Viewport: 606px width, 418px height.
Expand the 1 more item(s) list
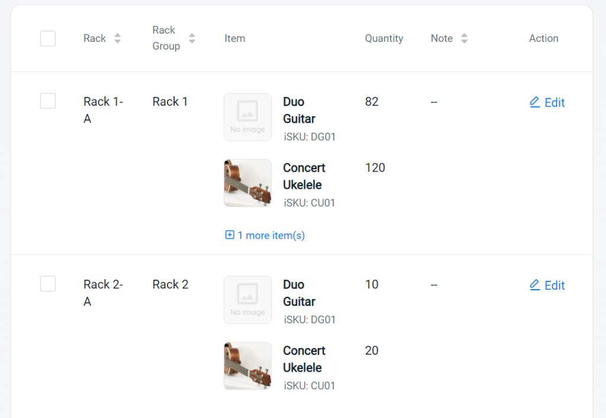(271, 235)
